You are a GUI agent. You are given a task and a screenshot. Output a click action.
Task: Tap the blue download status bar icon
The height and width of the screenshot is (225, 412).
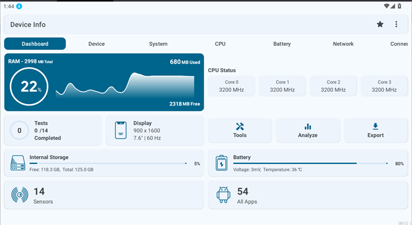pyautogui.click(x=19, y=6)
